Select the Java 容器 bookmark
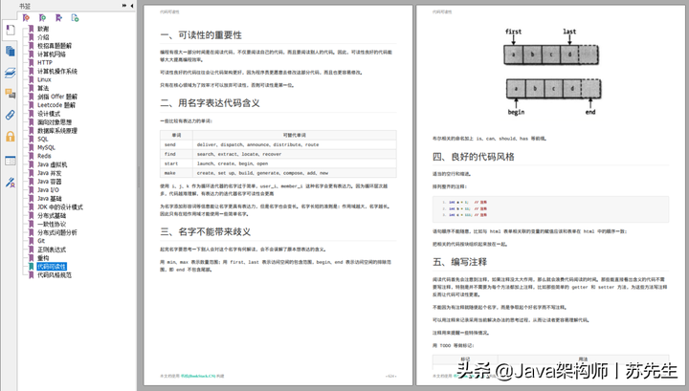689x391 pixels. point(49,182)
